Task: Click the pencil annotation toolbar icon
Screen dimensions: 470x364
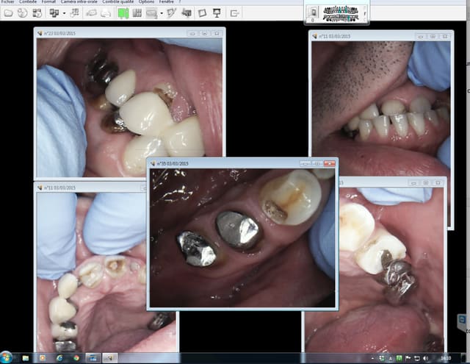Action: 170,13
